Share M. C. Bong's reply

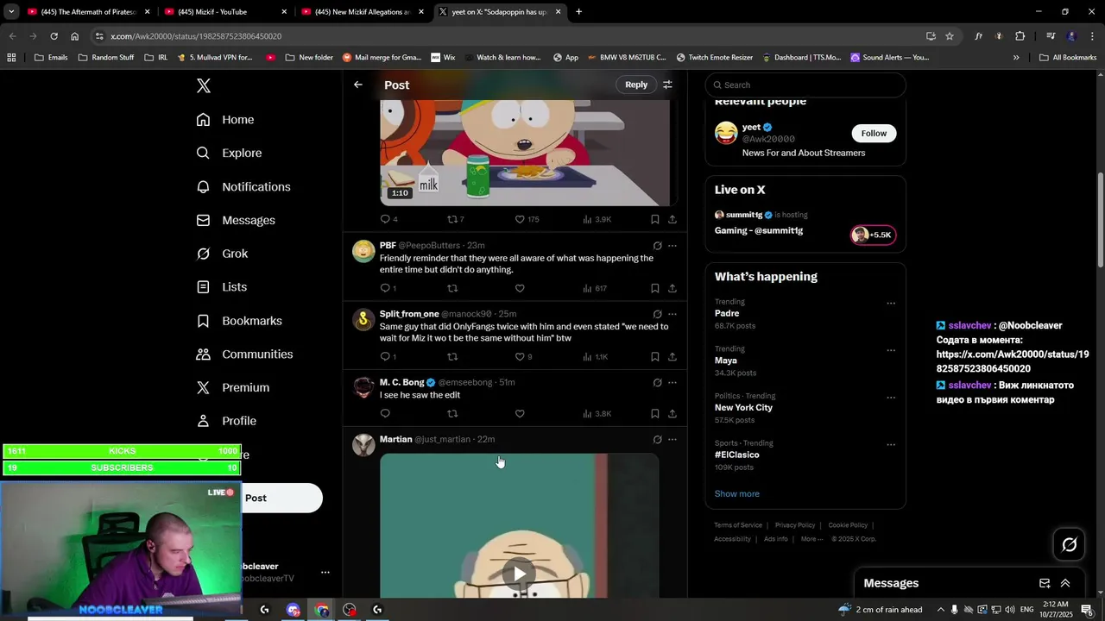coord(672,413)
